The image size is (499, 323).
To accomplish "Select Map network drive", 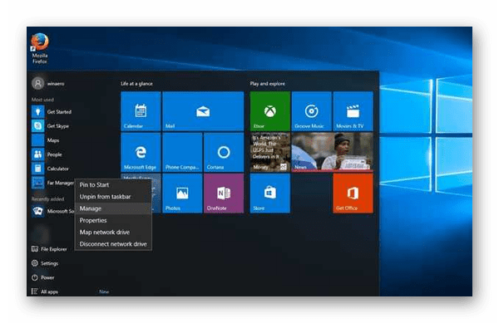I will click(x=113, y=232).
